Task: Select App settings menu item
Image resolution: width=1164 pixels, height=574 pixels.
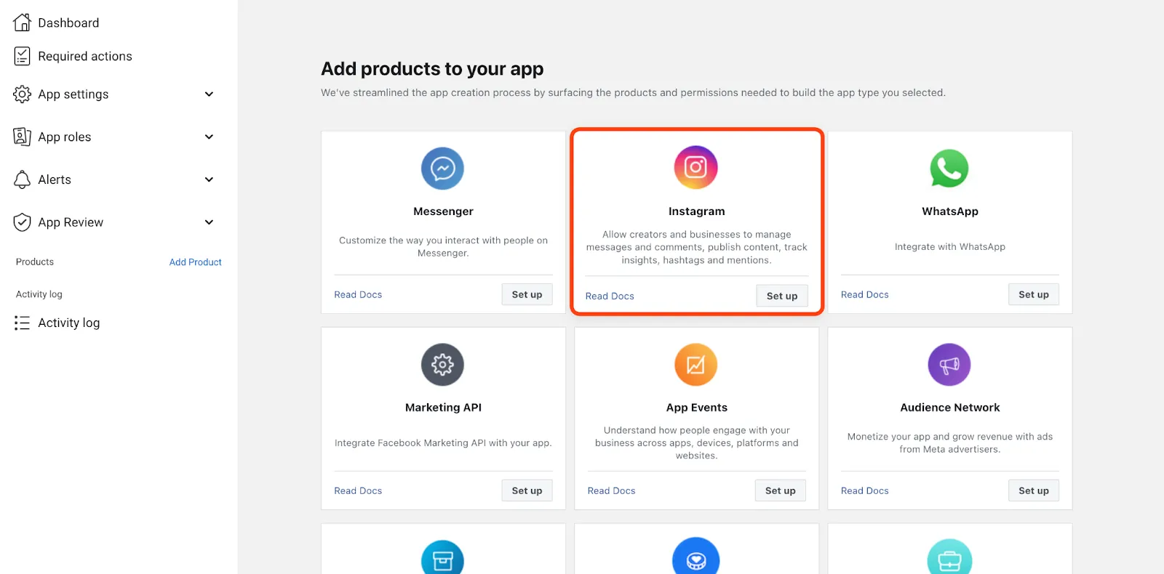Action: coord(73,94)
